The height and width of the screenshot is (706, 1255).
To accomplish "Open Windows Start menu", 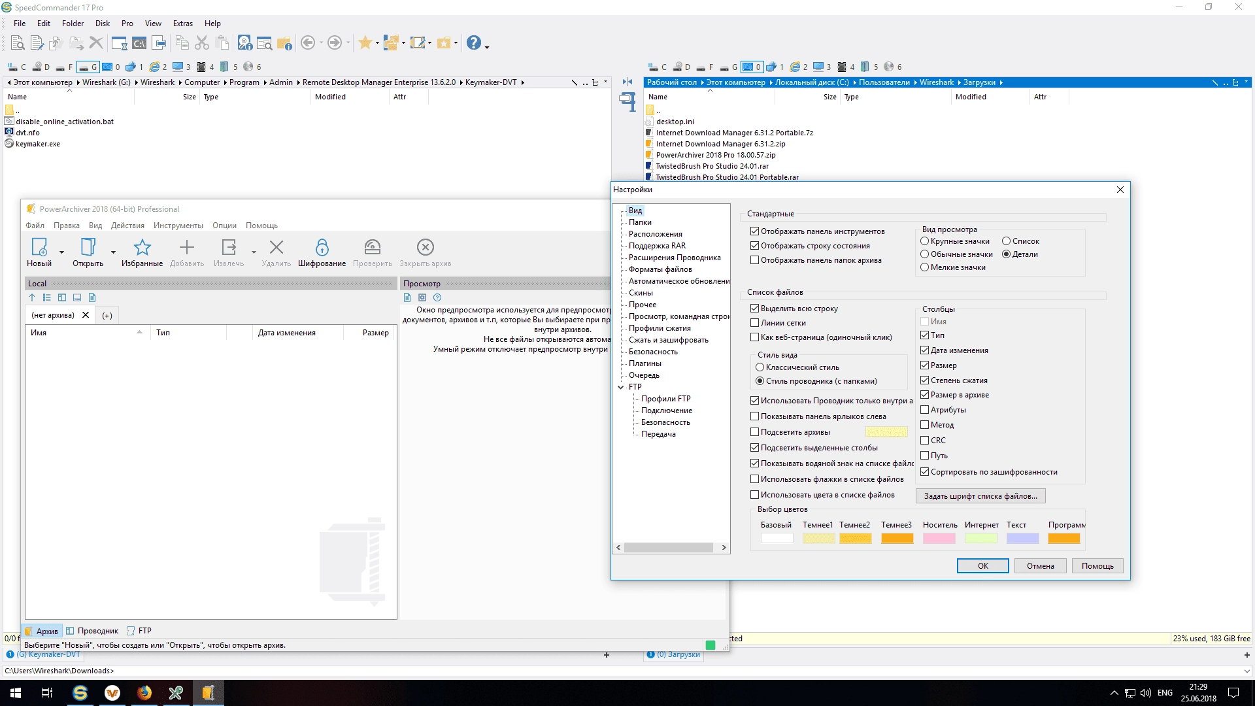I will click(x=16, y=693).
